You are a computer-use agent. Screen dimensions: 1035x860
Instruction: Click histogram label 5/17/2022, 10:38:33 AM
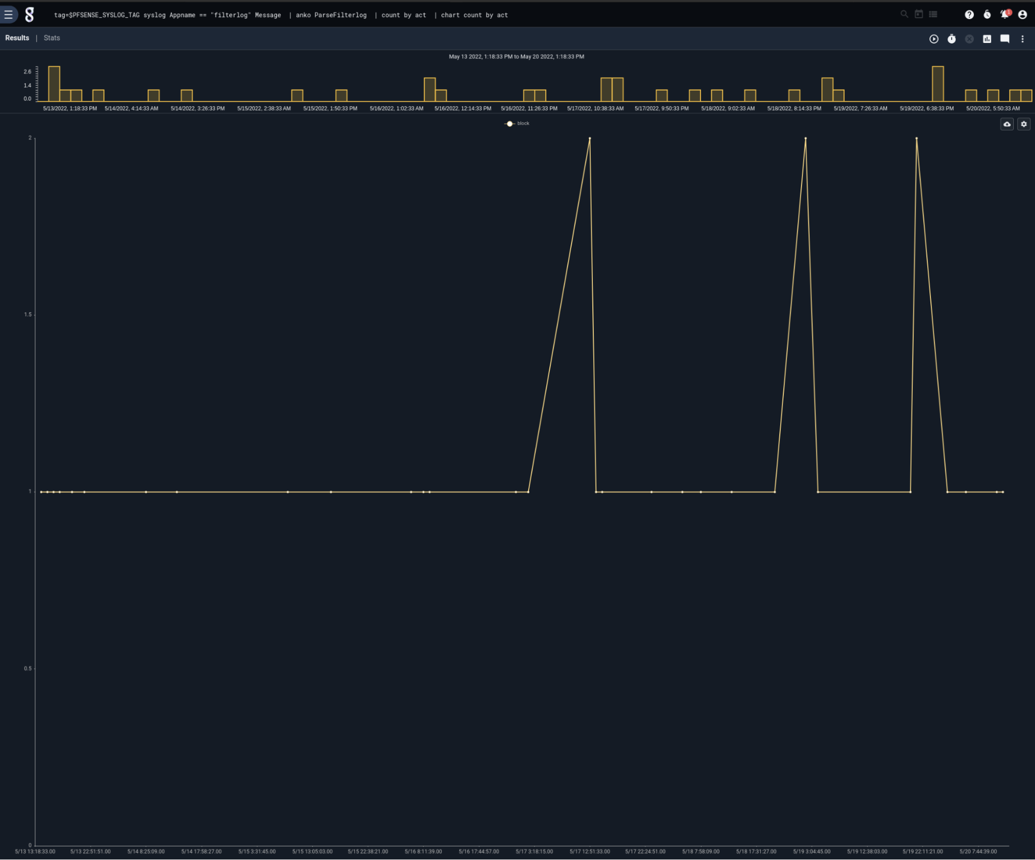(x=595, y=109)
